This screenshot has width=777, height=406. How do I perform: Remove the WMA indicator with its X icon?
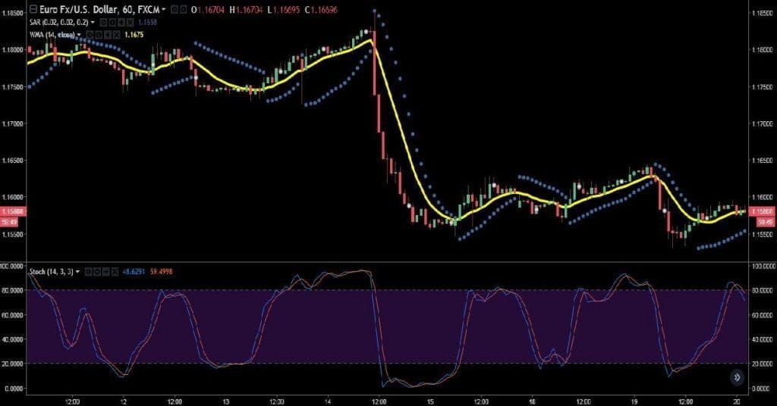(116, 35)
